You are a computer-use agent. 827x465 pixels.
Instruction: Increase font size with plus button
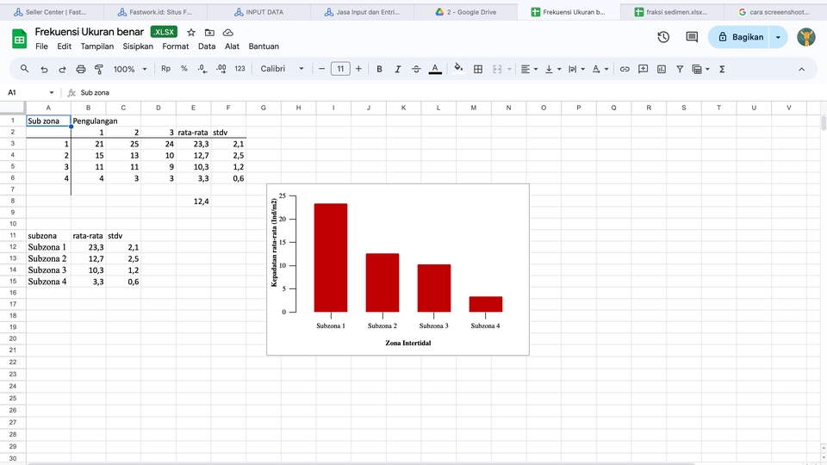pyautogui.click(x=358, y=69)
